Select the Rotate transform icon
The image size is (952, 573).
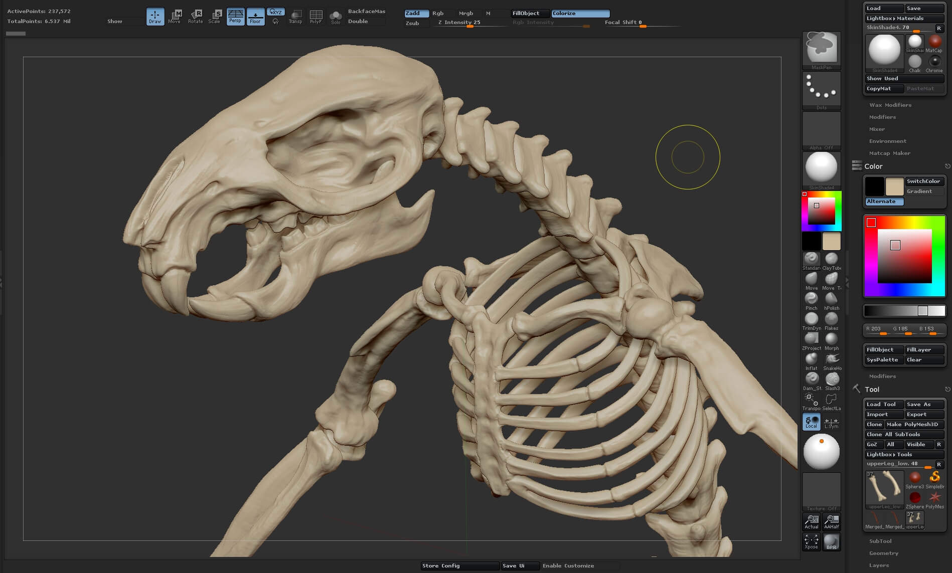(x=196, y=17)
